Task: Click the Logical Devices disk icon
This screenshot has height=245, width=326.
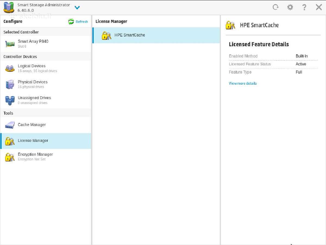Action: (x=10, y=68)
